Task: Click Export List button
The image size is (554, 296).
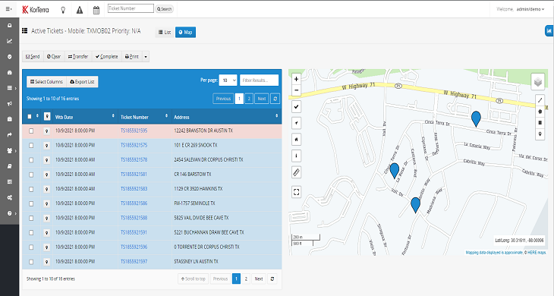Action: (82, 82)
